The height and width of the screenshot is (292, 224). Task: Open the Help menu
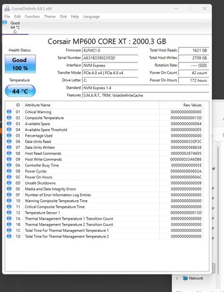[75, 16]
